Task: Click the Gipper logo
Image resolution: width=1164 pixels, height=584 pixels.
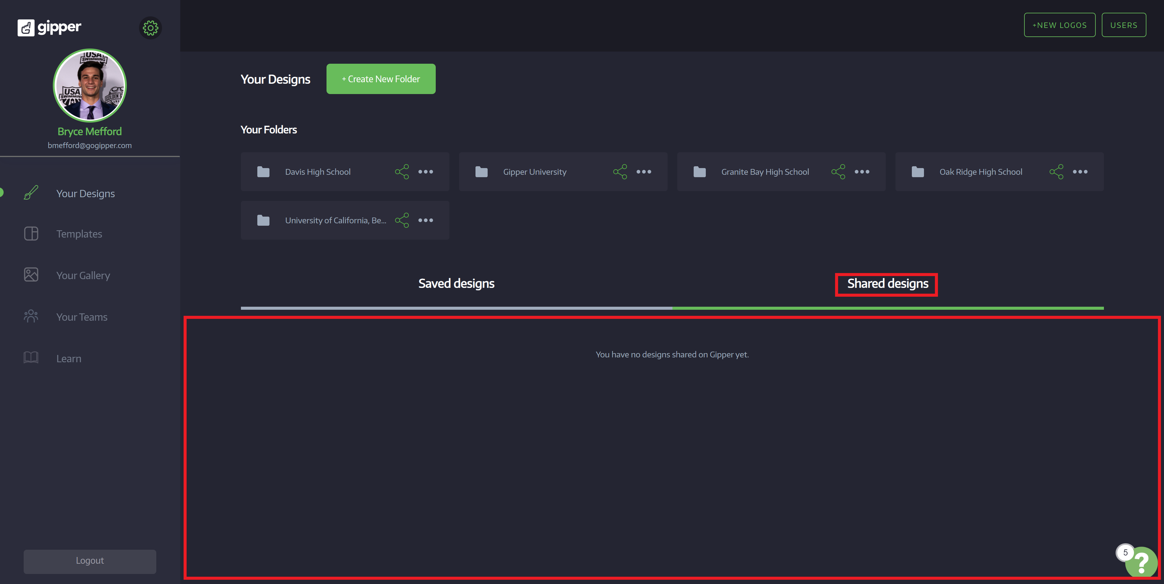Action: click(x=49, y=28)
